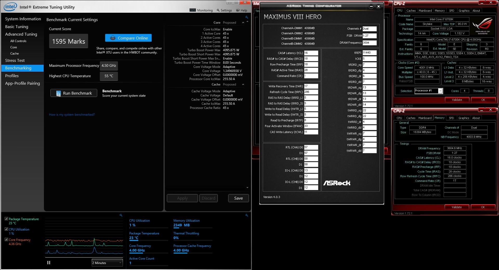
Task: Click Refresh Cycle Time (tRFC) field
Action: [x=311, y=92]
